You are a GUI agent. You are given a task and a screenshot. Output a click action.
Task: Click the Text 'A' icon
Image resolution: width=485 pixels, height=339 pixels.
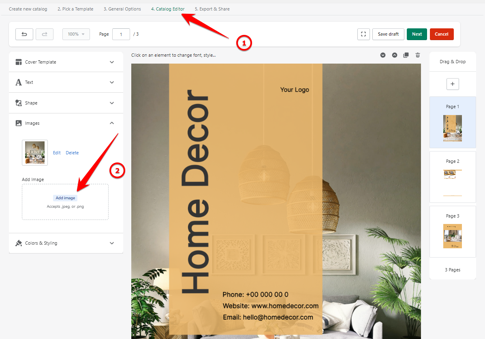coord(19,82)
